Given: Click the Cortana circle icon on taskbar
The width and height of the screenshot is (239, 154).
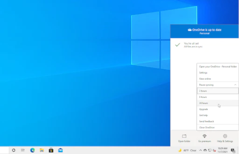Looking at the screenshot, I should pos(14,150).
